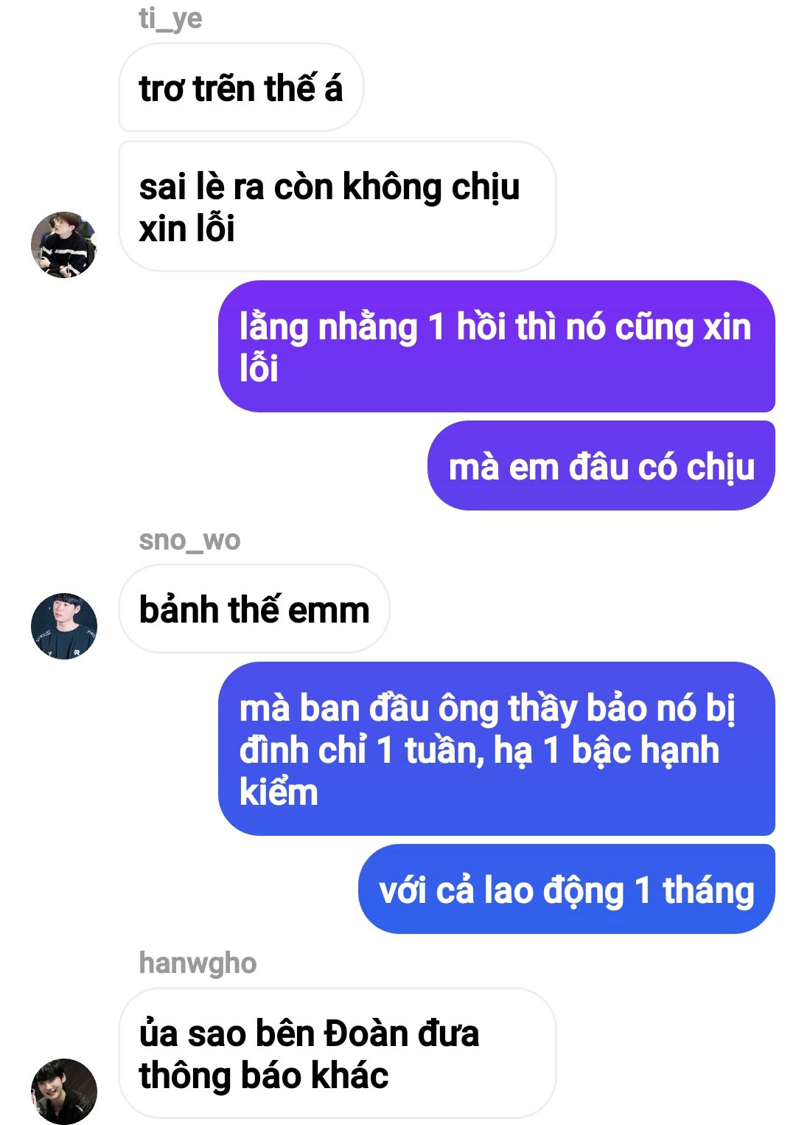Image resolution: width=796 pixels, height=1125 pixels.
Task: Tap the word "emm" in sno_wo's message
Action: (329, 612)
